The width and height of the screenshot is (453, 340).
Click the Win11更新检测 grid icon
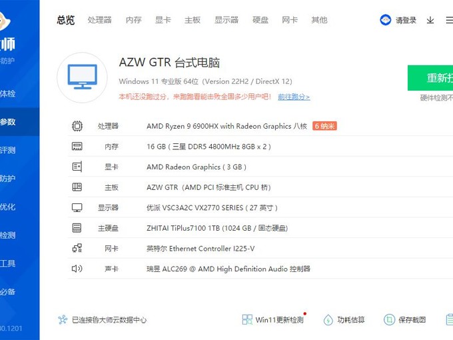[x=247, y=319]
